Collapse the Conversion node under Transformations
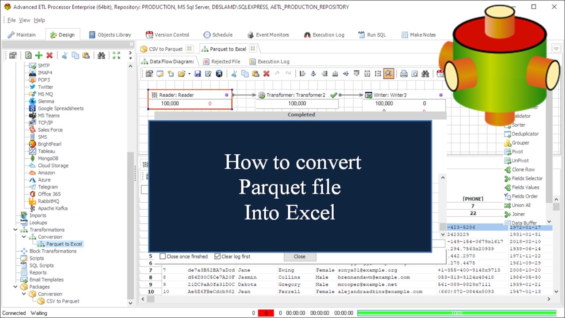This screenshot has height=318, width=565. (24, 237)
